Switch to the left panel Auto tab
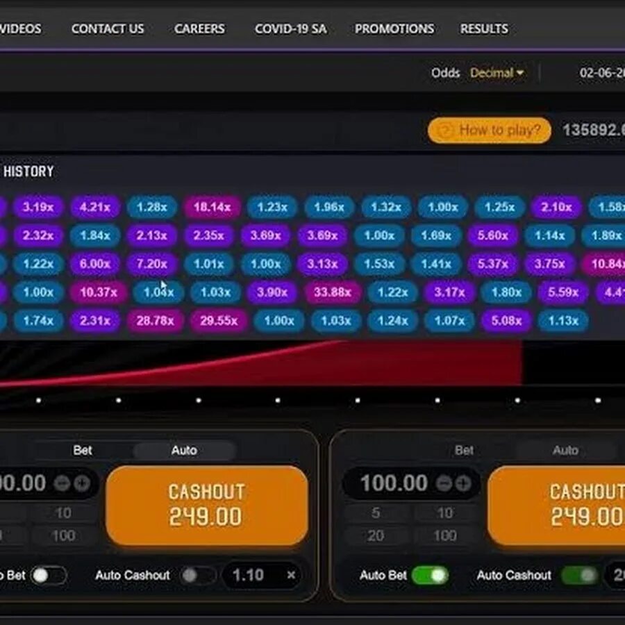The height and width of the screenshot is (625, 625). point(184,451)
